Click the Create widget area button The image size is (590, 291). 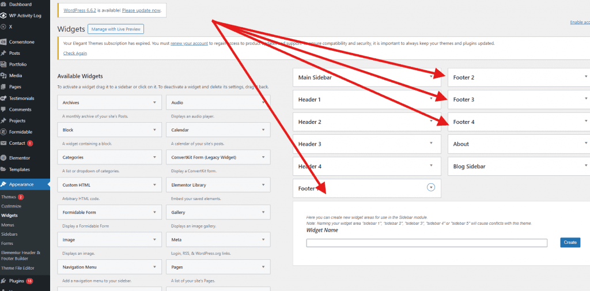(570, 243)
